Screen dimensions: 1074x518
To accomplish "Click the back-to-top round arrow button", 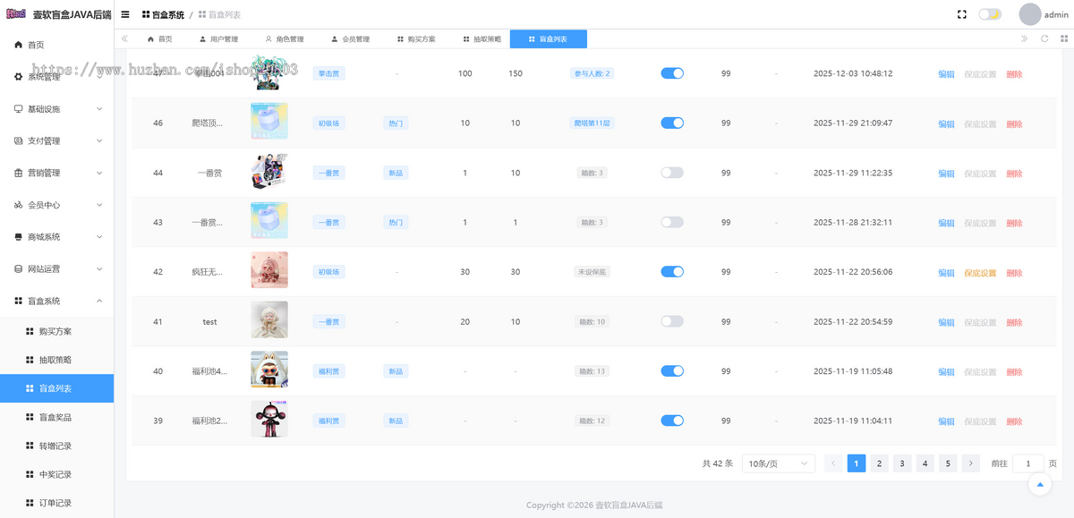I will pos(1040,485).
